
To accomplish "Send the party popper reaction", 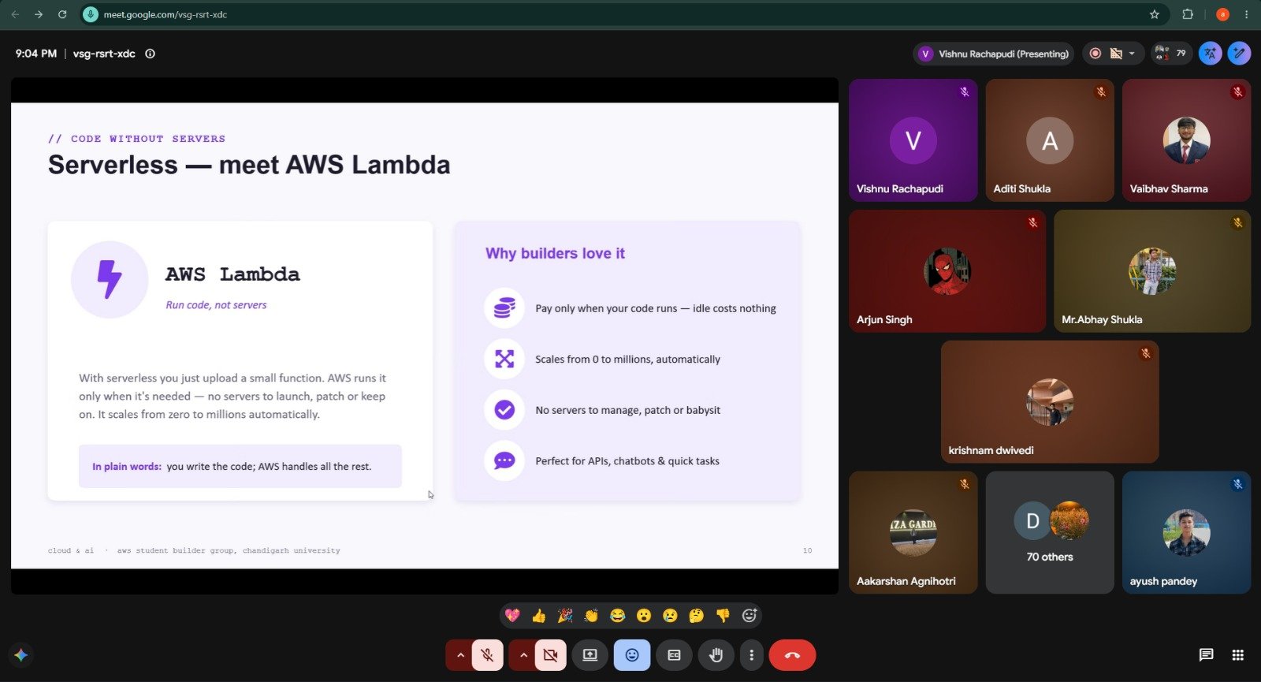I will [565, 616].
